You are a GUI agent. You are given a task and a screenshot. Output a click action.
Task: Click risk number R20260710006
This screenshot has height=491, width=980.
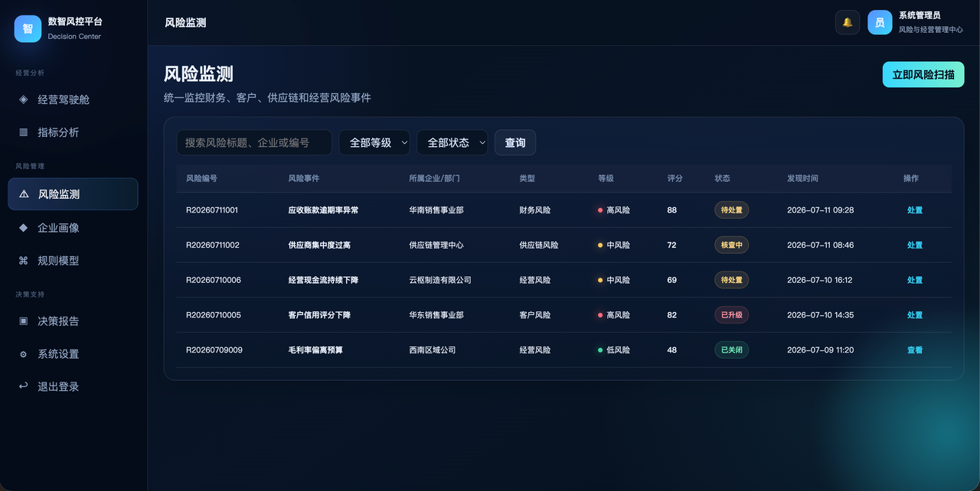pyautogui.click(x=214, y=280)
